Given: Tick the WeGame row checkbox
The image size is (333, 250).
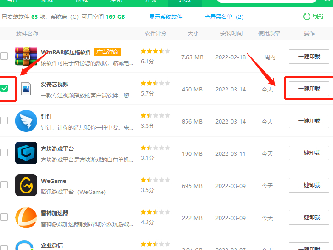Looking at the screenshot, I should [x=4, y=185].
